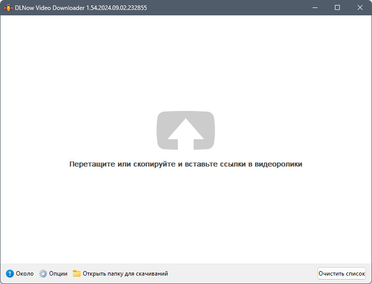Image resolution: width=372 pixels, height=284 pixels.
Task: Click the DLNow app icon in title bar
Action: tap(8, 8)
